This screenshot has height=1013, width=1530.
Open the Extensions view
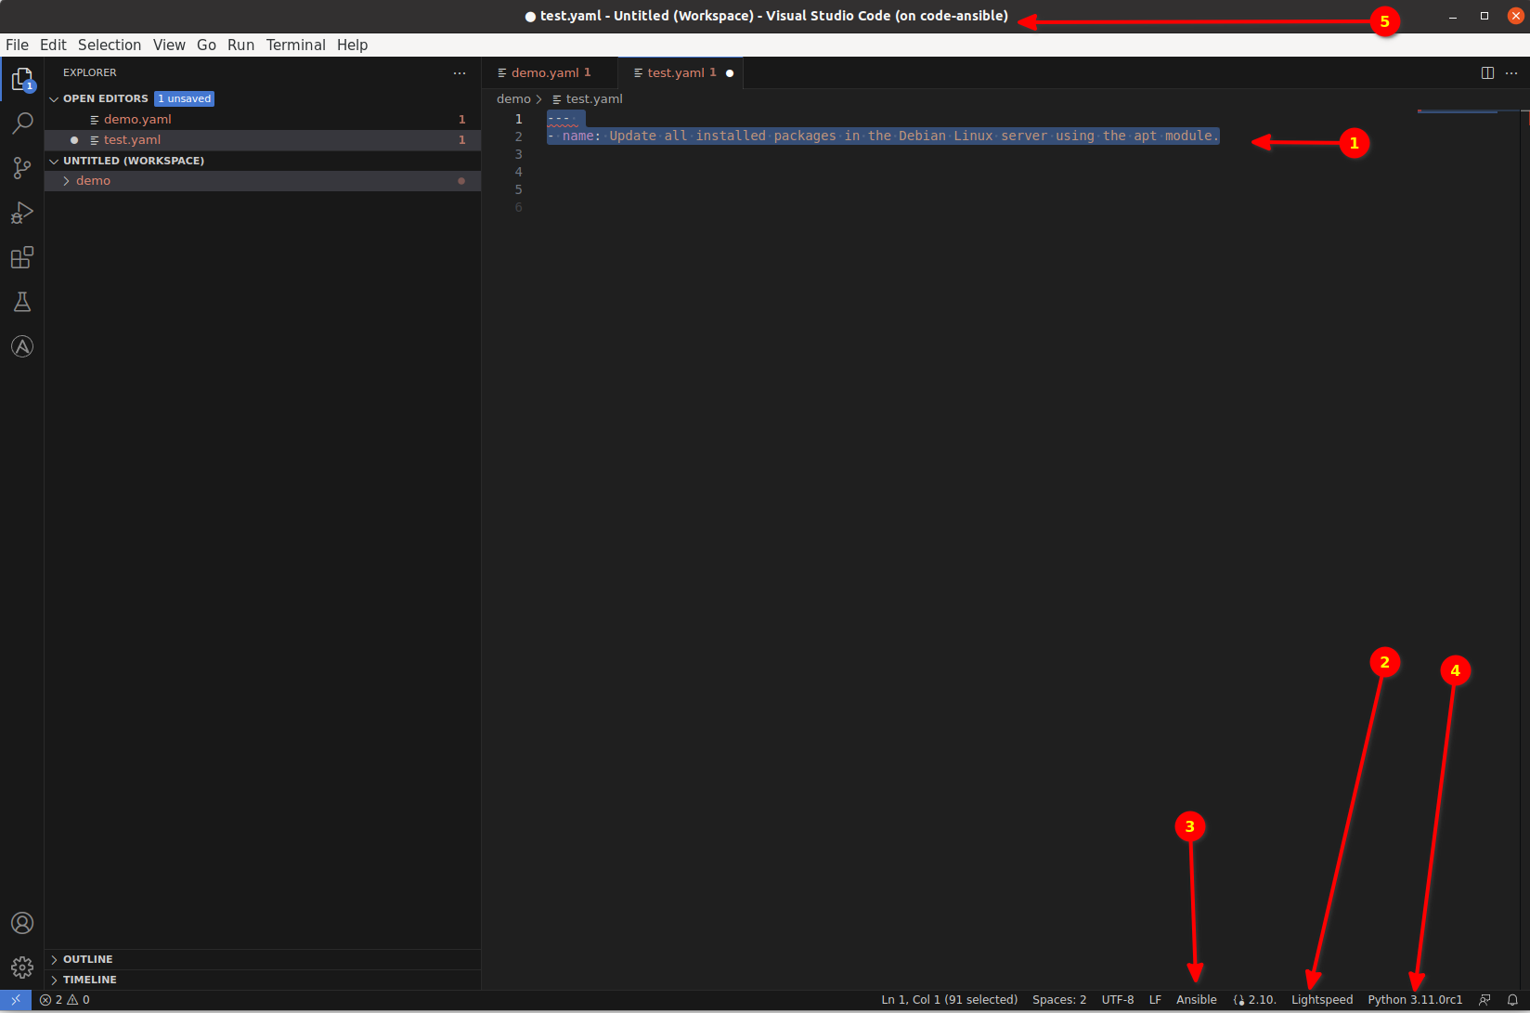22,257
